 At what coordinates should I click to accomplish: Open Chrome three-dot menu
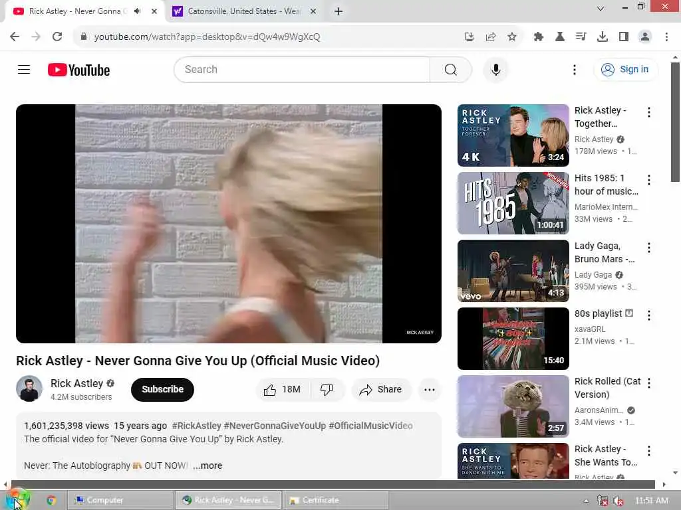tap(666, 37)
